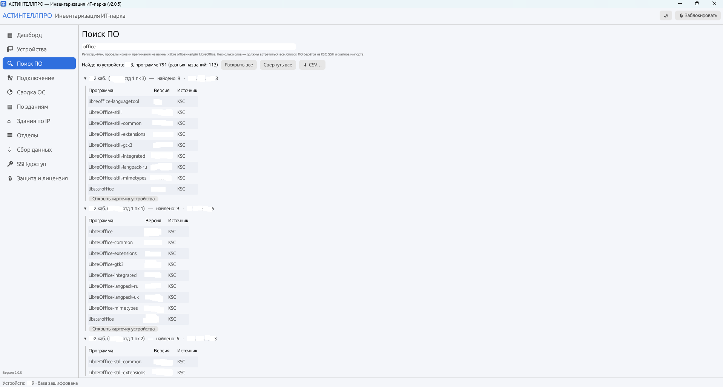Image resolution: width=723 pixels, height=387 pixels.
Task: Click the magnifier icon beside Поиск ПО
Action: (x=10, y=64)
